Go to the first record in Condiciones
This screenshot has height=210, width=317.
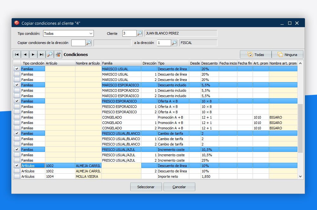pyautogui.click(x=17, y=54)
